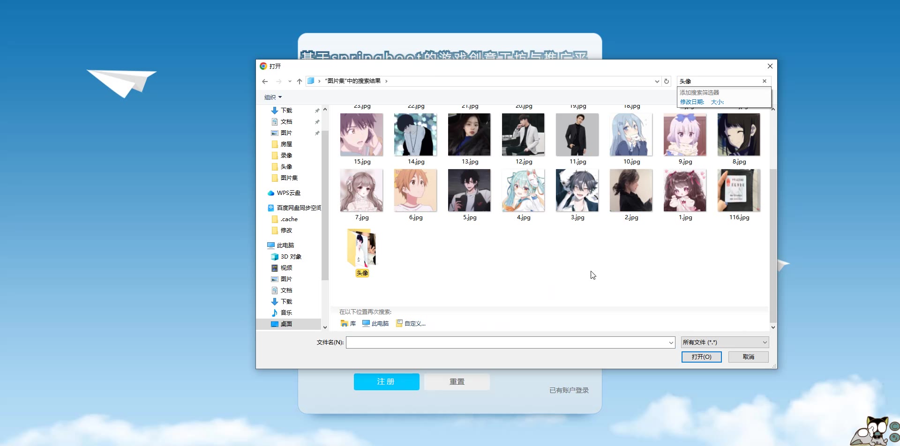The height and width of the screenshot is (446, 900).
Task: Select the 14.jpg thumbnail
Action: click(x=415, y=134)
